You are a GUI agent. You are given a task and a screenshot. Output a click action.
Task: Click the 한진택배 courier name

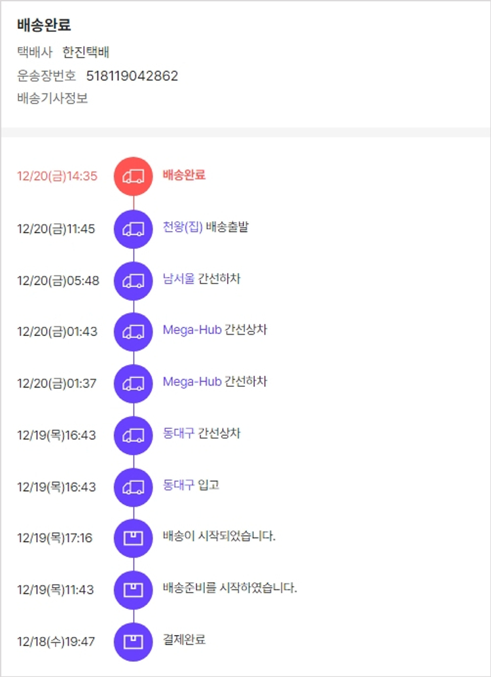pyautogui.click(x=86, y=53)
